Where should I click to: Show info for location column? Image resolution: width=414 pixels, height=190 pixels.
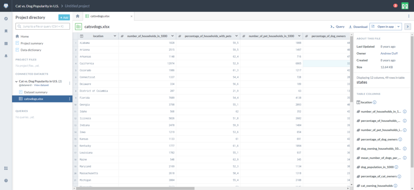point(374,103)
